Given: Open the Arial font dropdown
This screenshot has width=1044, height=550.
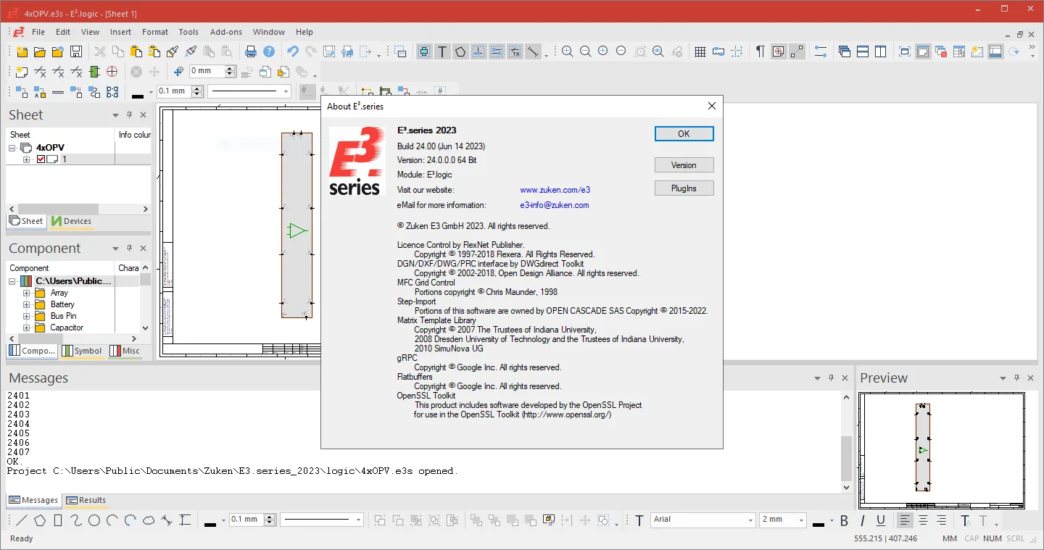Looking at the screenshot, I should [x=750, y=520].
